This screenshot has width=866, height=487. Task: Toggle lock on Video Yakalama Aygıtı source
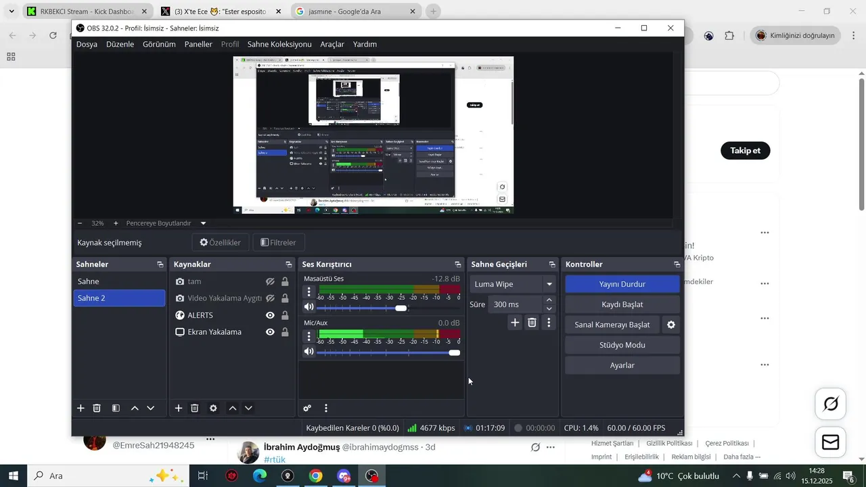tap(285, 298)
